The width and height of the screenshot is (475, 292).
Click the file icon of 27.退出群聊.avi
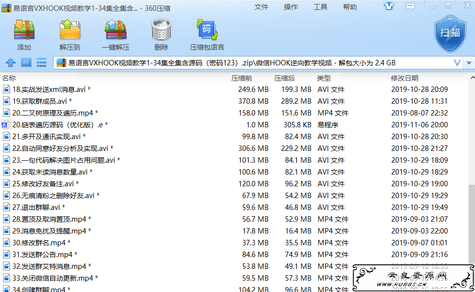tap(6, 207)
